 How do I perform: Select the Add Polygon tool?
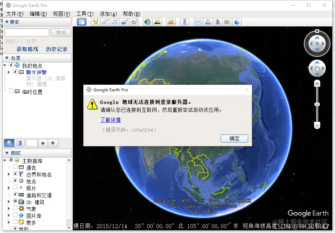(x=105, y=22)
